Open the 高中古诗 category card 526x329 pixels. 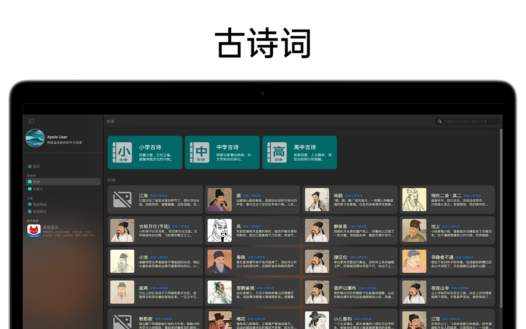coord(300,152)
